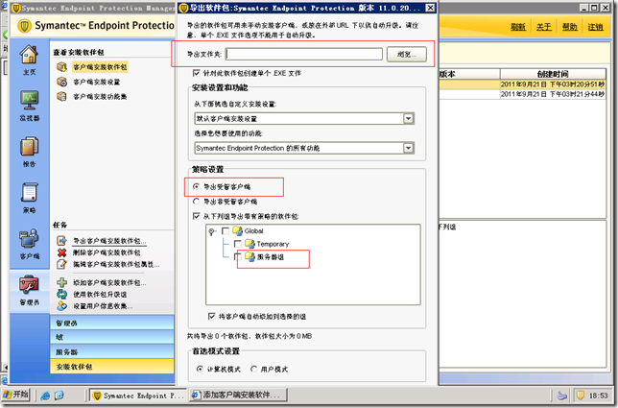Click the 创建时间 column header
Viewport: 618px width, 408px height.
[553, 74]
